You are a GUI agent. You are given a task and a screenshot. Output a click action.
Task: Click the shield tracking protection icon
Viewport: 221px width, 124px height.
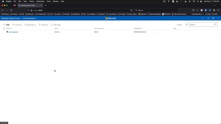click(x=28, y=10)
